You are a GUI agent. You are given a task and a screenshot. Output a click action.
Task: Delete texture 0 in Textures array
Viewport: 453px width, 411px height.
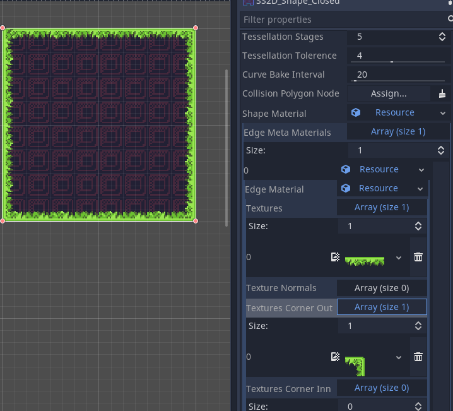click(x=418, y=257)
